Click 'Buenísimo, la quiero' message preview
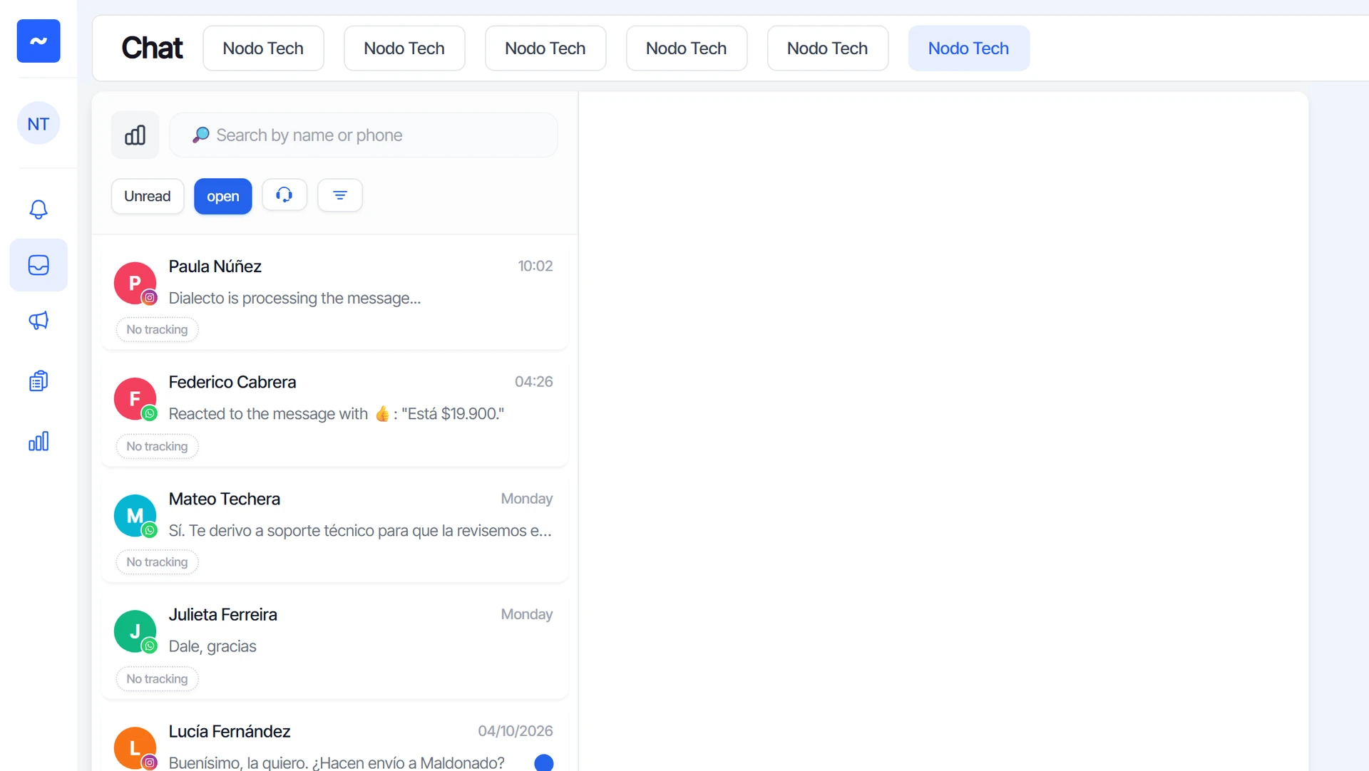The height and width of the screenshot is (771, 1369). 337,762
